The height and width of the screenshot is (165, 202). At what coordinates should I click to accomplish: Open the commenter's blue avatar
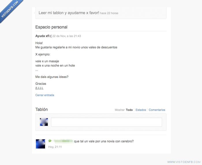(x=40, y=144)
